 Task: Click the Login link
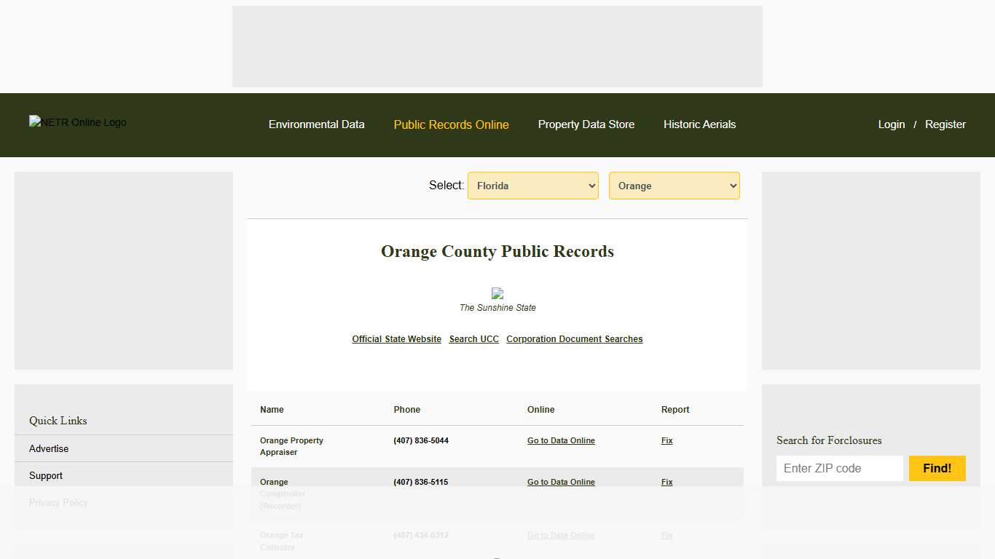point(891,124)
